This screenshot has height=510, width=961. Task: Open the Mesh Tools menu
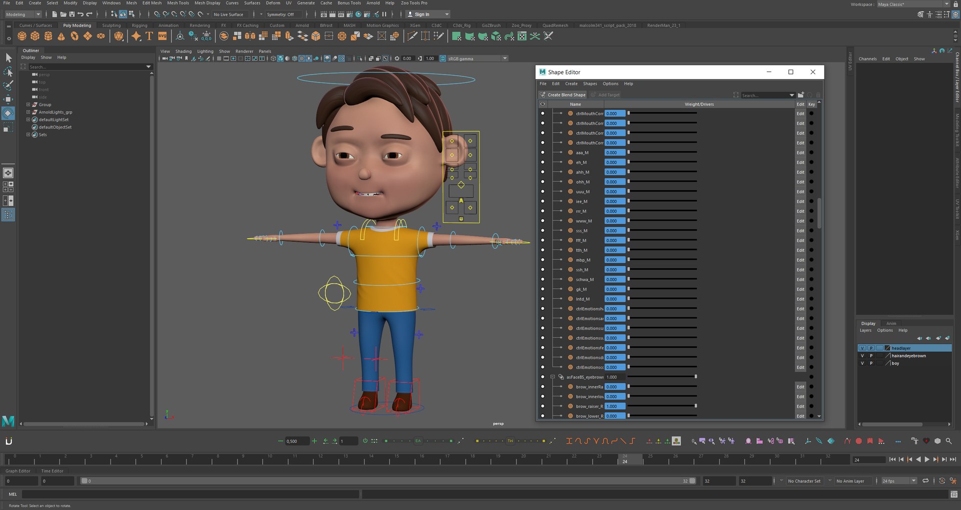(178, 3)
